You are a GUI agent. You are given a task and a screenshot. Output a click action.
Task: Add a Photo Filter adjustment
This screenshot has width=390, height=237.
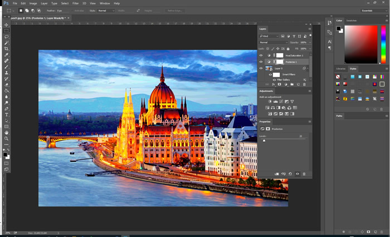point(284,107)
